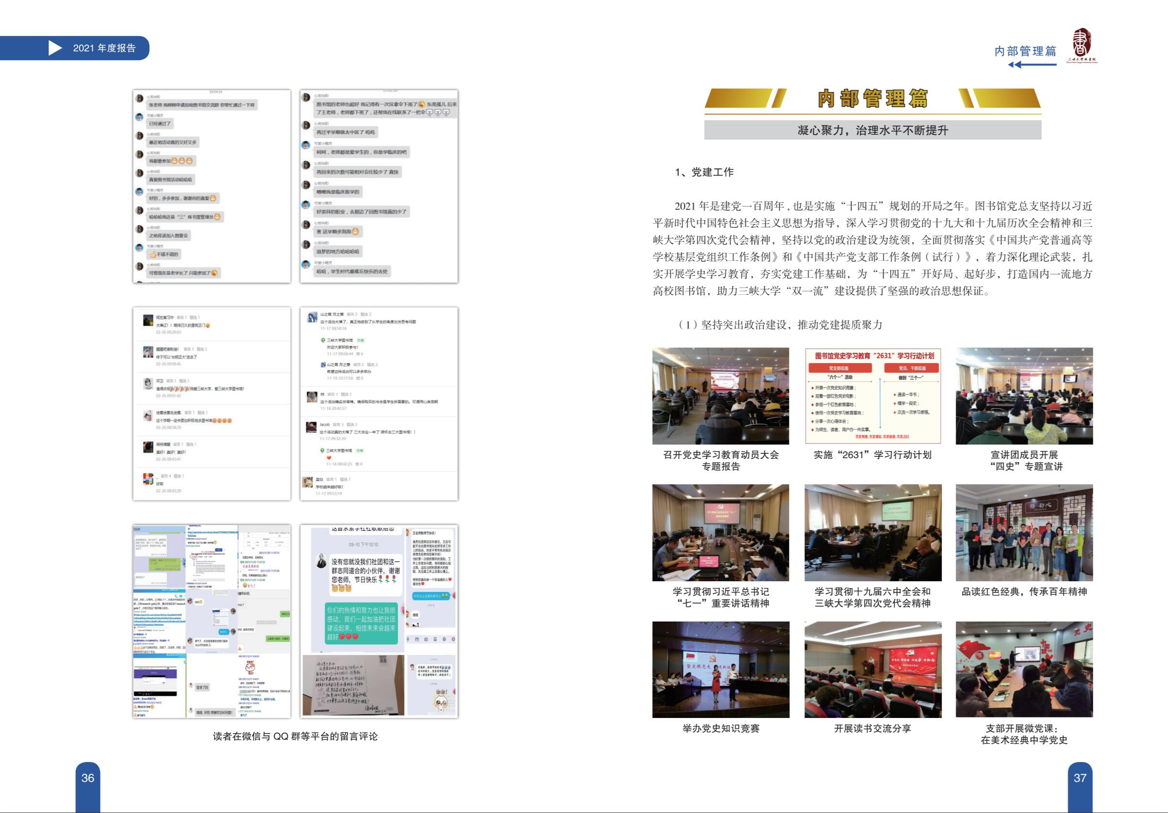Click caption '实施"2631"学习行动计划'
This screenshot has height=813, width=1168.
pyautogui.click(x=872, y=455)
